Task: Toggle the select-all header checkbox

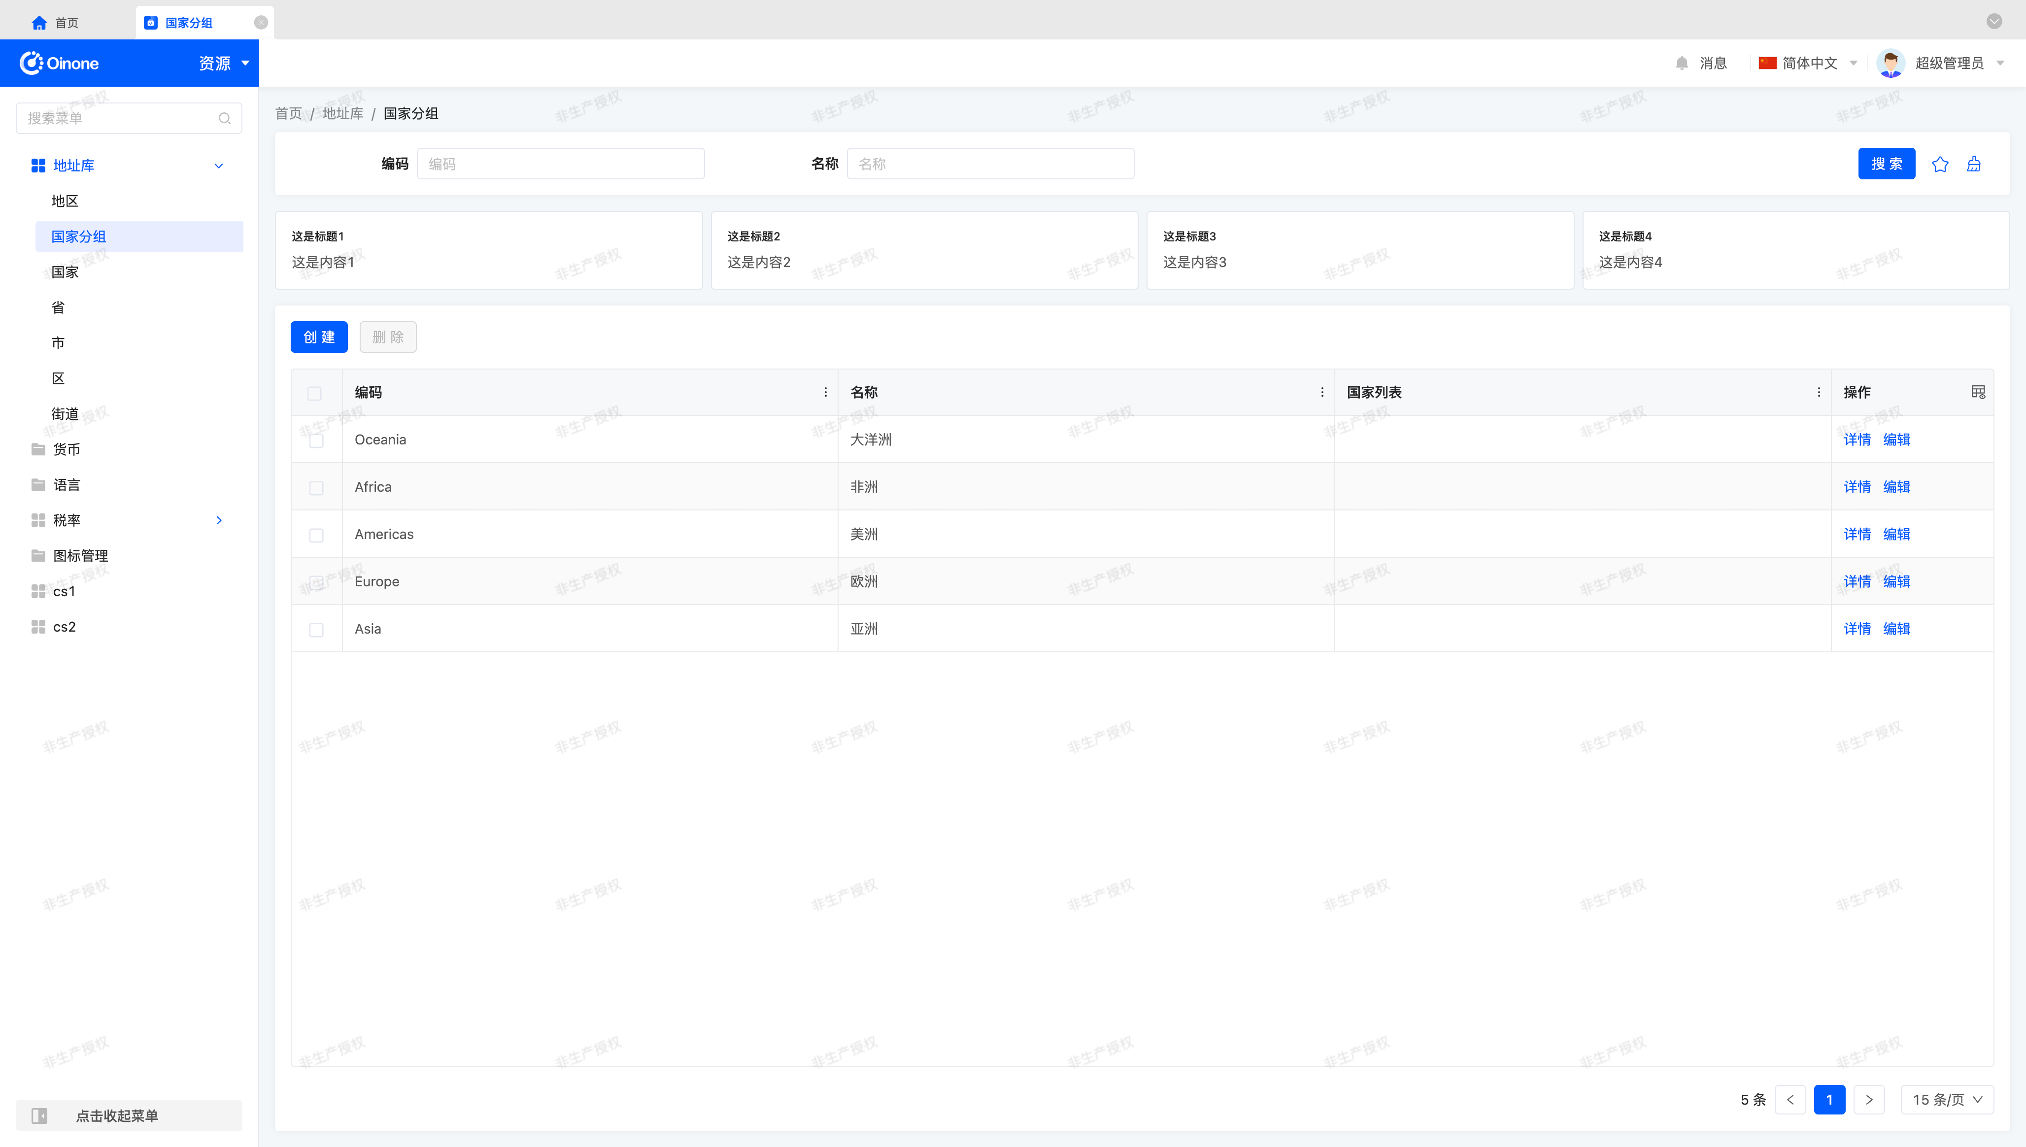Action: 314,393
